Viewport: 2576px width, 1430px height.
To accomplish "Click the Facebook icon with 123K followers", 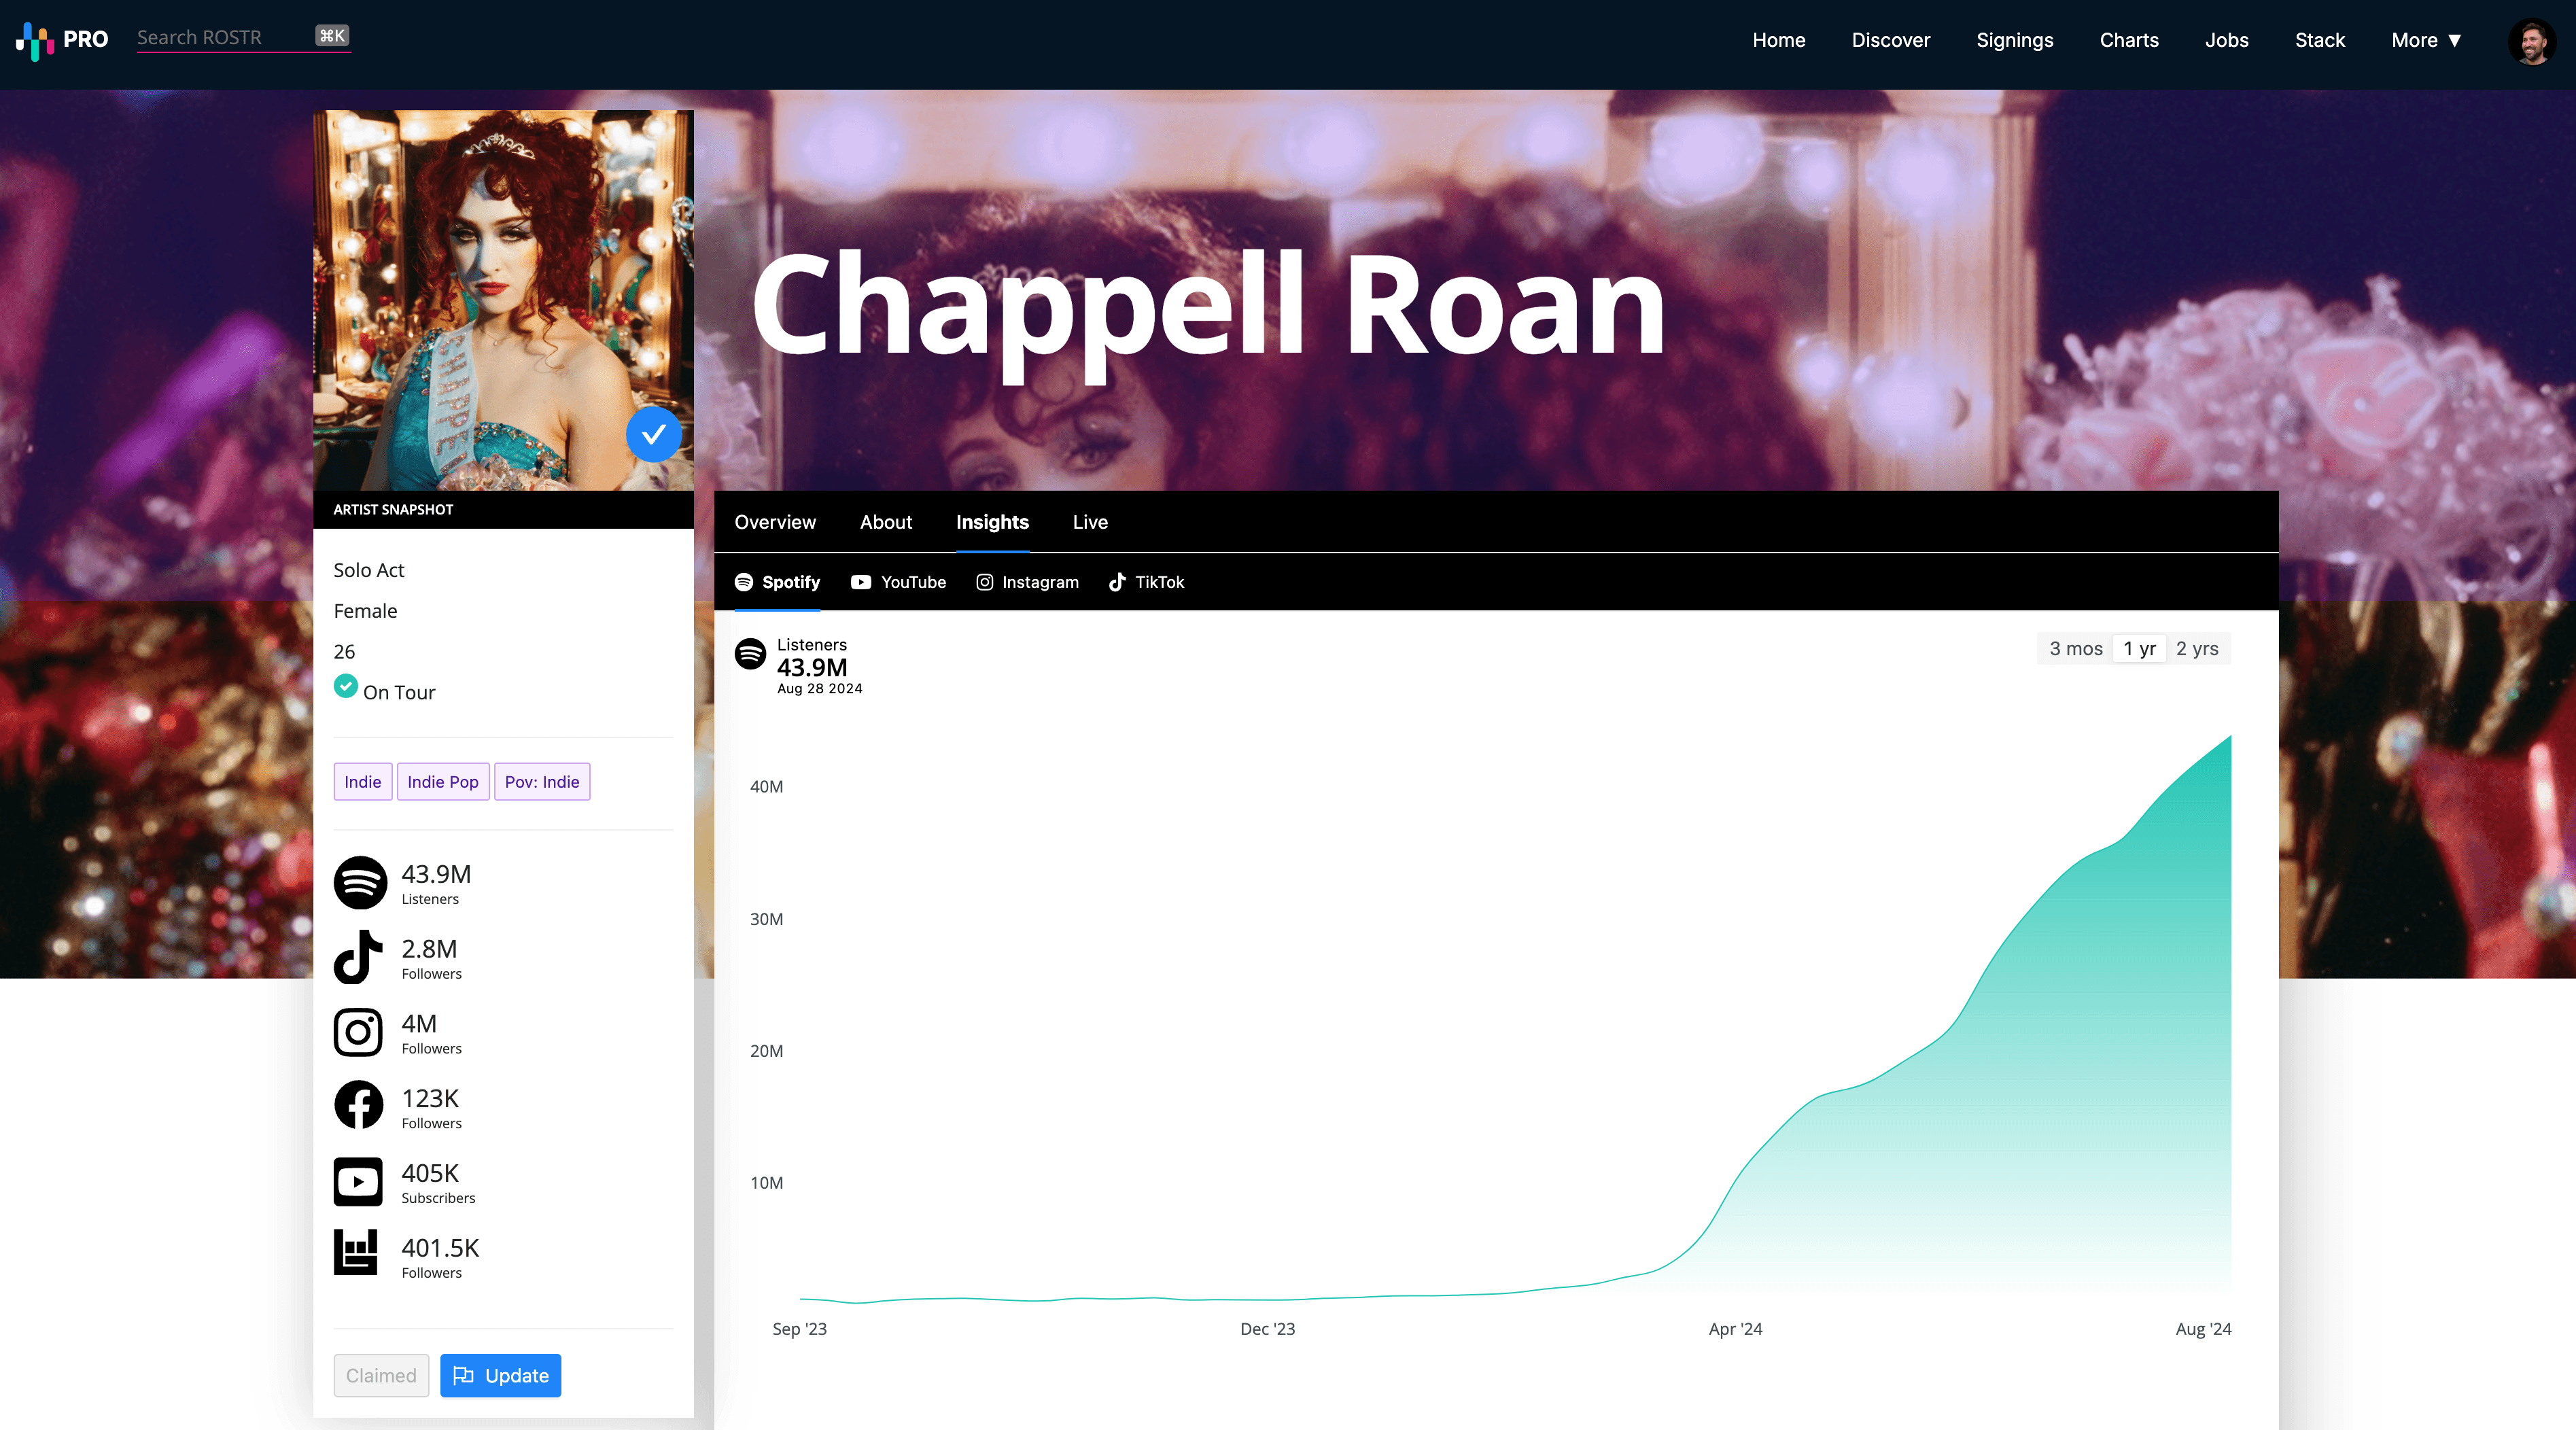I will coord(358,1106).
